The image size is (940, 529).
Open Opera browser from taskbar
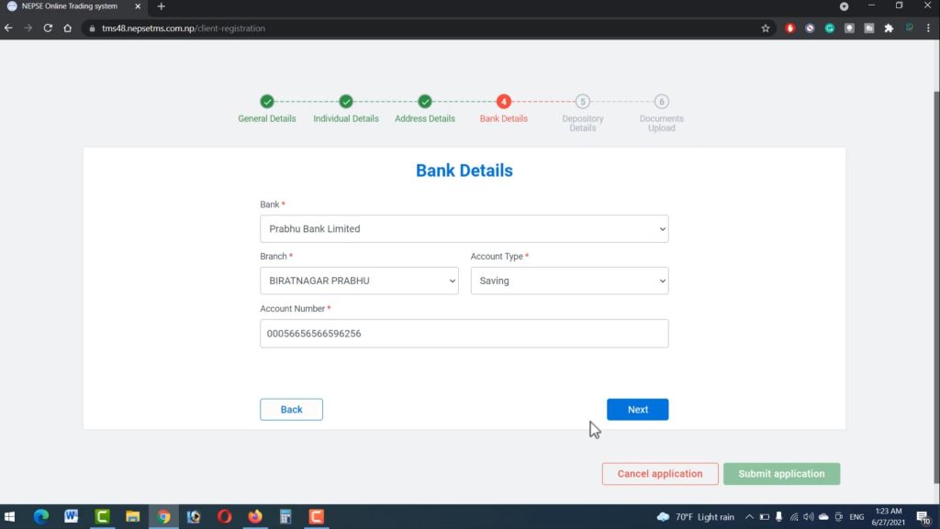pos(224,516)
